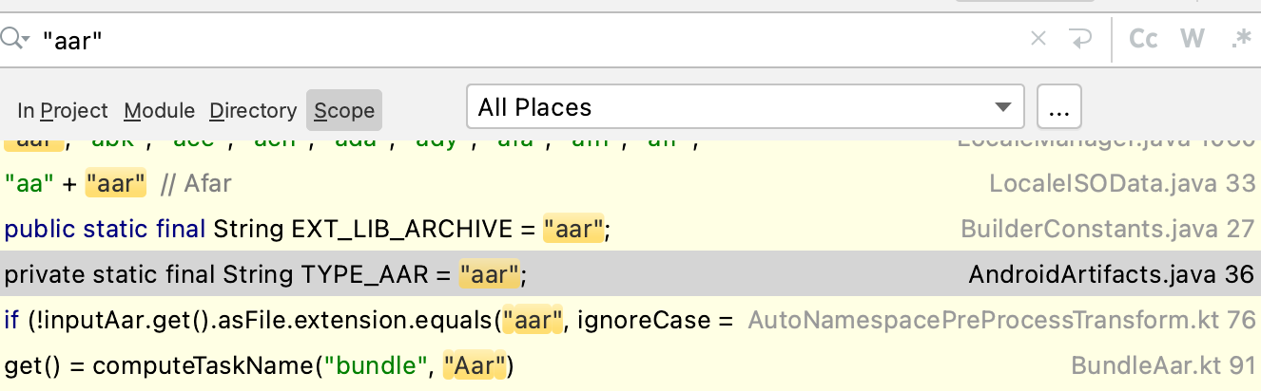Image resolution: width=1261 pixels, height=391 pixels.
Task: Select the TYPE_AAR result in AndroidArtifacts.java
Action: pos(630,274)
